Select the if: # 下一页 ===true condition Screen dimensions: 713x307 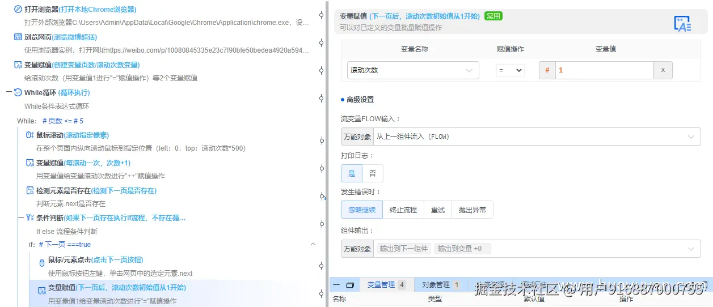(60, 245)
